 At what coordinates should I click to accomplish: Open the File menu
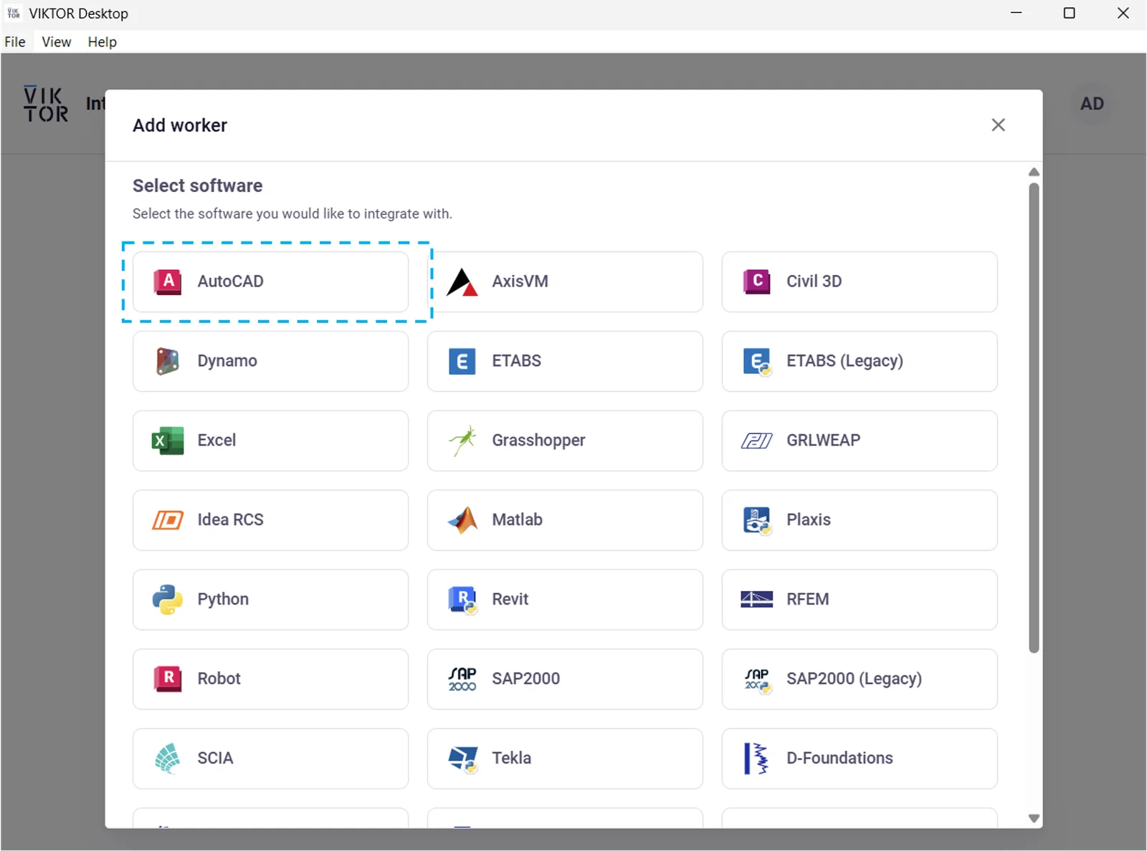coord(15,42)
